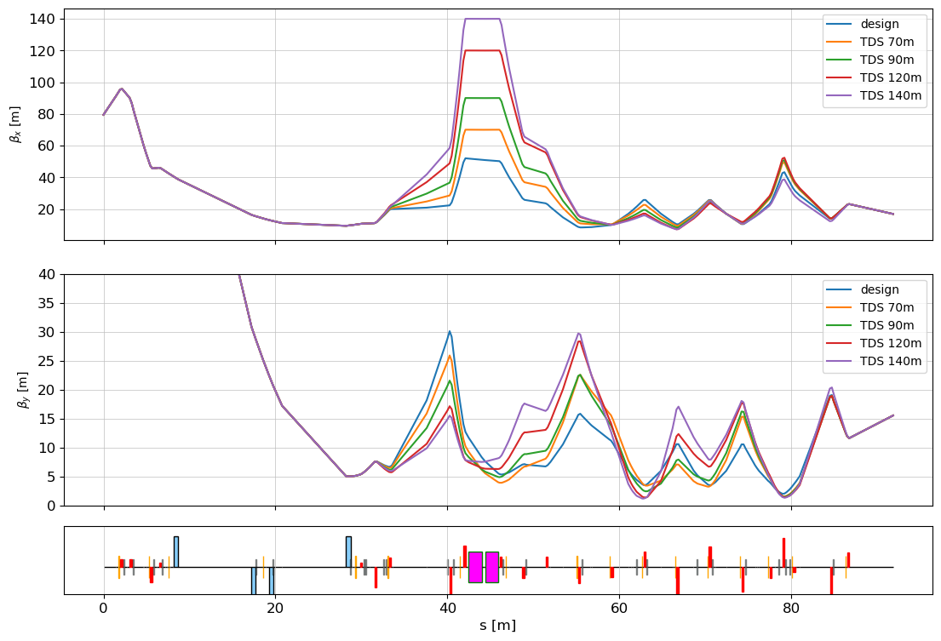
Task: Select the red element at the far right of the lattice near s=87 m
Action: coord(848,559)
